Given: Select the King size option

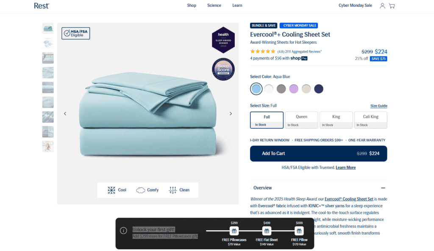Looking at the screenshot, I should click(336, 120).
